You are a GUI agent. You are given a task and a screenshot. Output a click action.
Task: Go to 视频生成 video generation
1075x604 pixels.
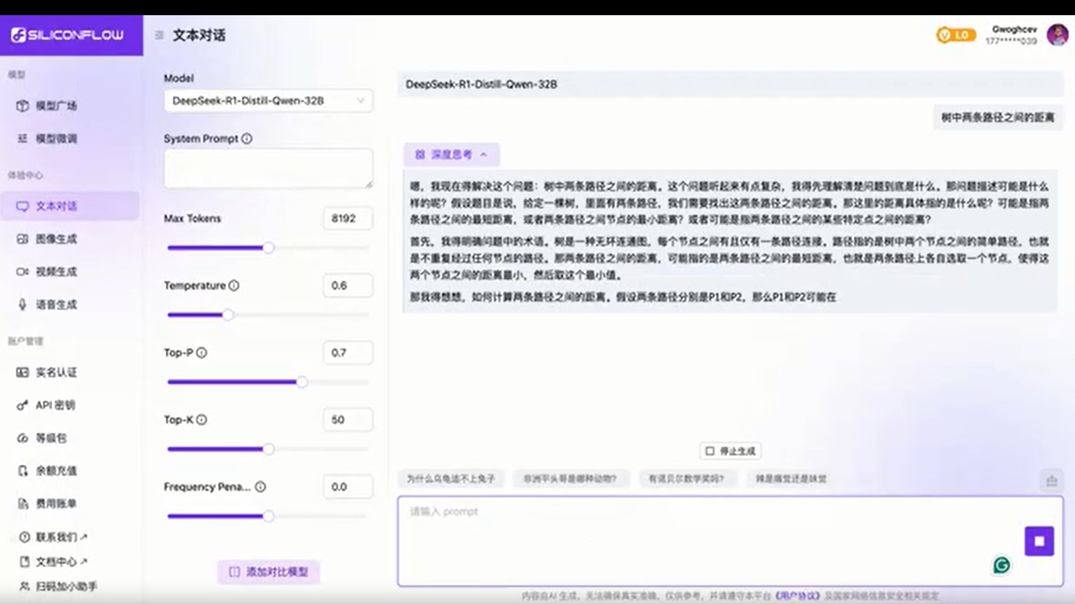coord(56,272)
